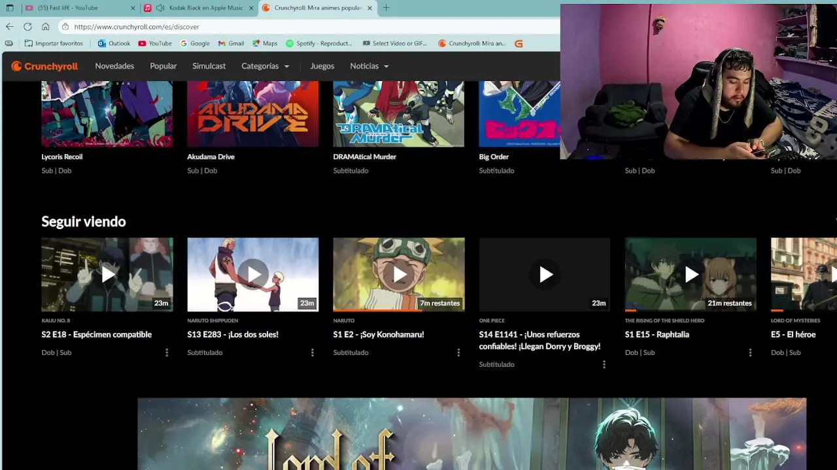Play Kaiju No. 8 S2 E18 episode
837x470 pixels.
107,274
